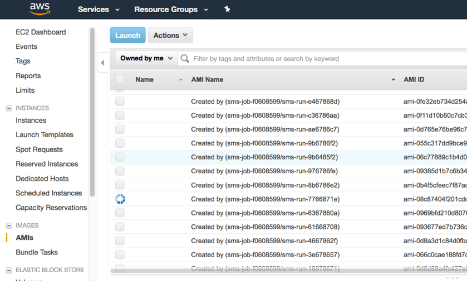Select AMI ID ami-055c317dd9bce9
This screenshot has width=467, height=281.
click(435, 143)
